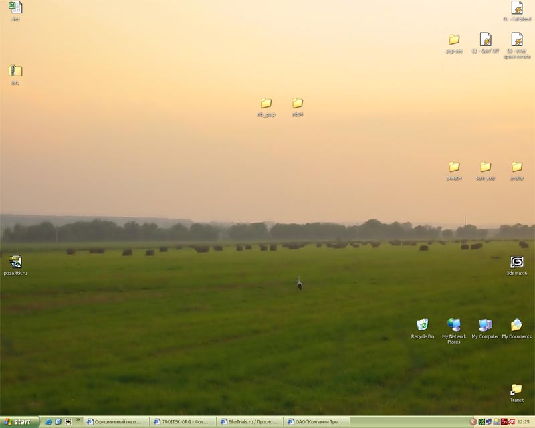Click the system clock showing 12:25

pyautogui.click(x=523, y=422)
